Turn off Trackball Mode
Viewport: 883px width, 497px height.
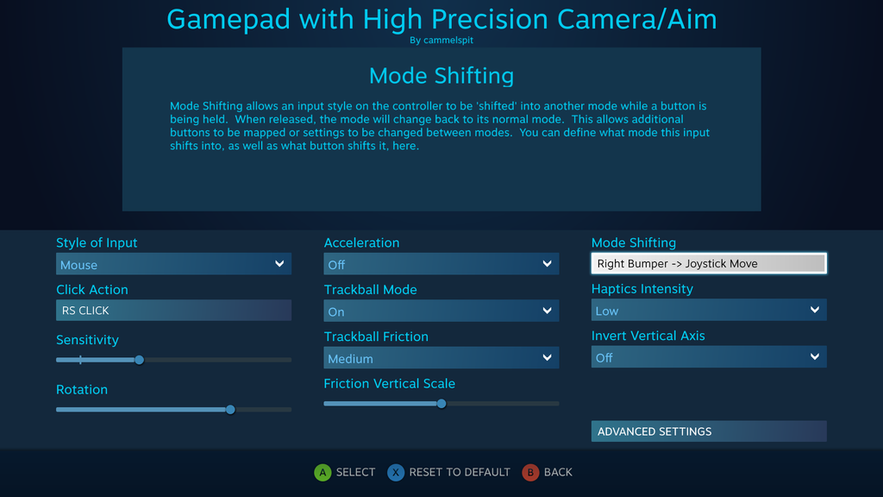(441, 311)
